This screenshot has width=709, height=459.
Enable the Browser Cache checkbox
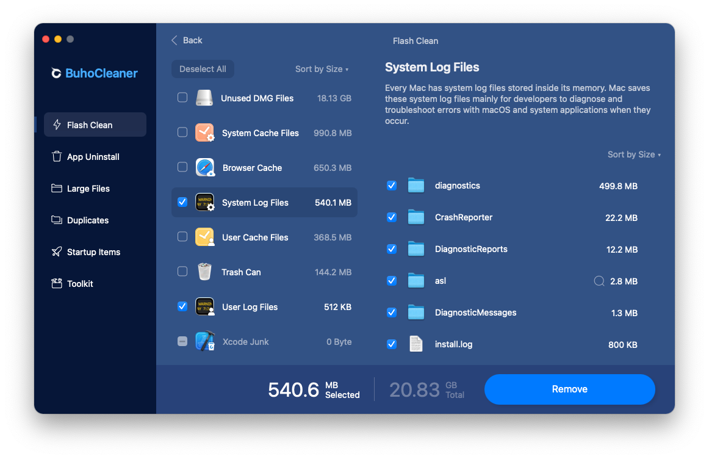182,167
